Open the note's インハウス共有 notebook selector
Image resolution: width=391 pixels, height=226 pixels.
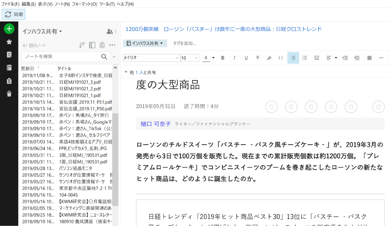[145, 43]
